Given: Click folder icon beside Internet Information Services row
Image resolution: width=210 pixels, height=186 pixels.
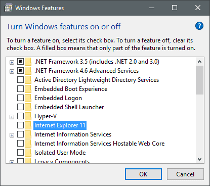Looking at the screenshot, I should (28, 134).
